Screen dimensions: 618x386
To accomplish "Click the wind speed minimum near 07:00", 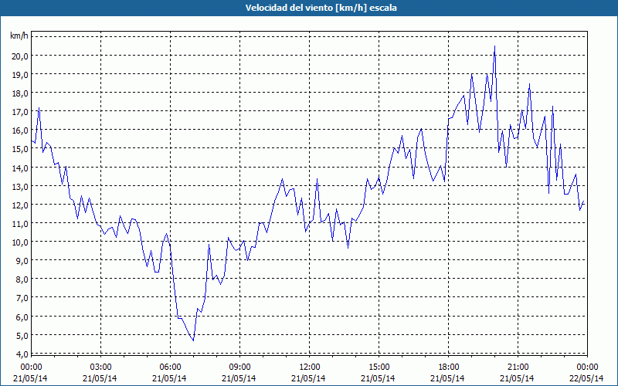I will 193,340.
